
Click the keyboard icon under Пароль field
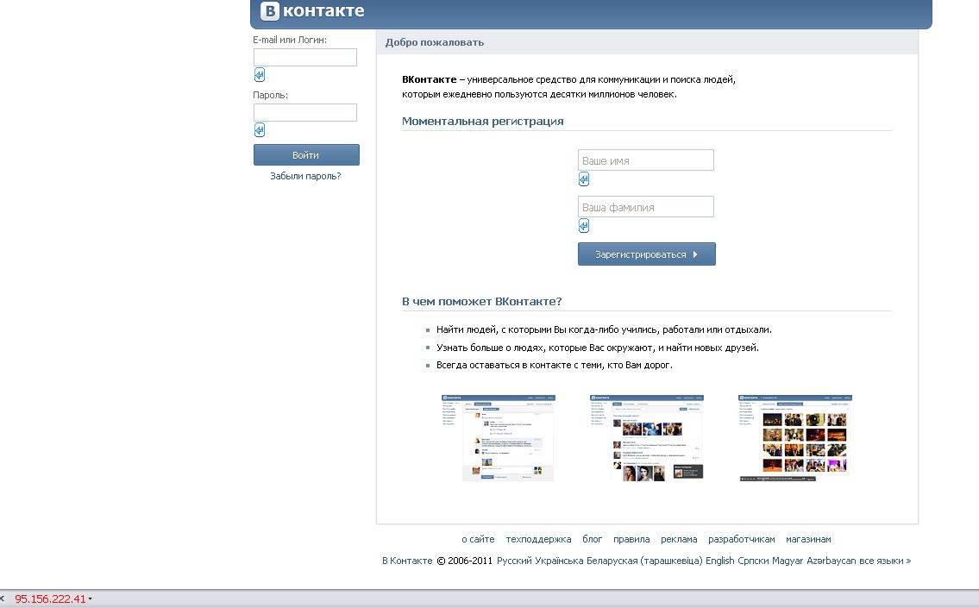pos(260,130)
